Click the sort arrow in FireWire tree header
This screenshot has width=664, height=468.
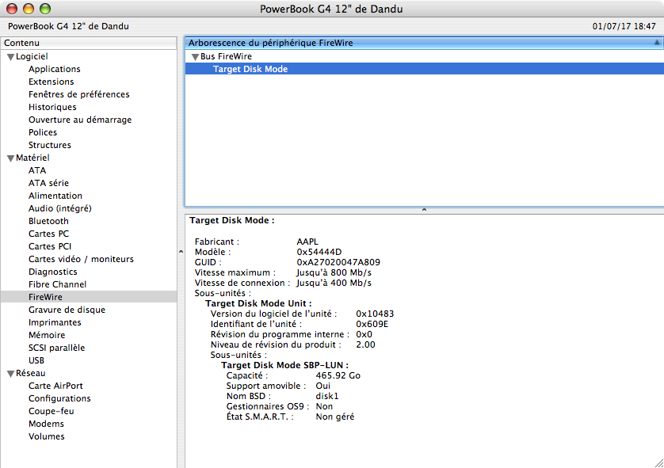tap(657, 42)
